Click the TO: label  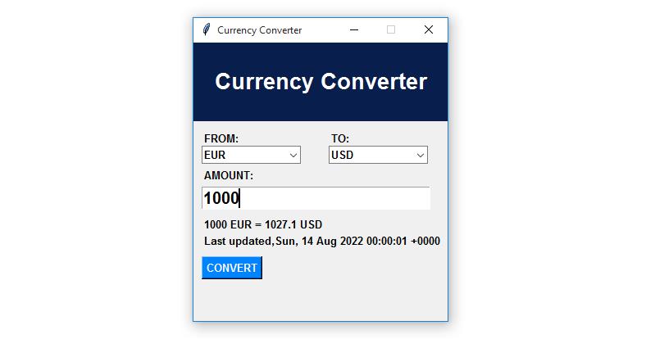pyautogui.click(x=340, y=139)
